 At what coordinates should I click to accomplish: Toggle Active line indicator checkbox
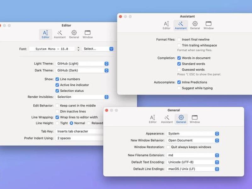coord(57,85)
